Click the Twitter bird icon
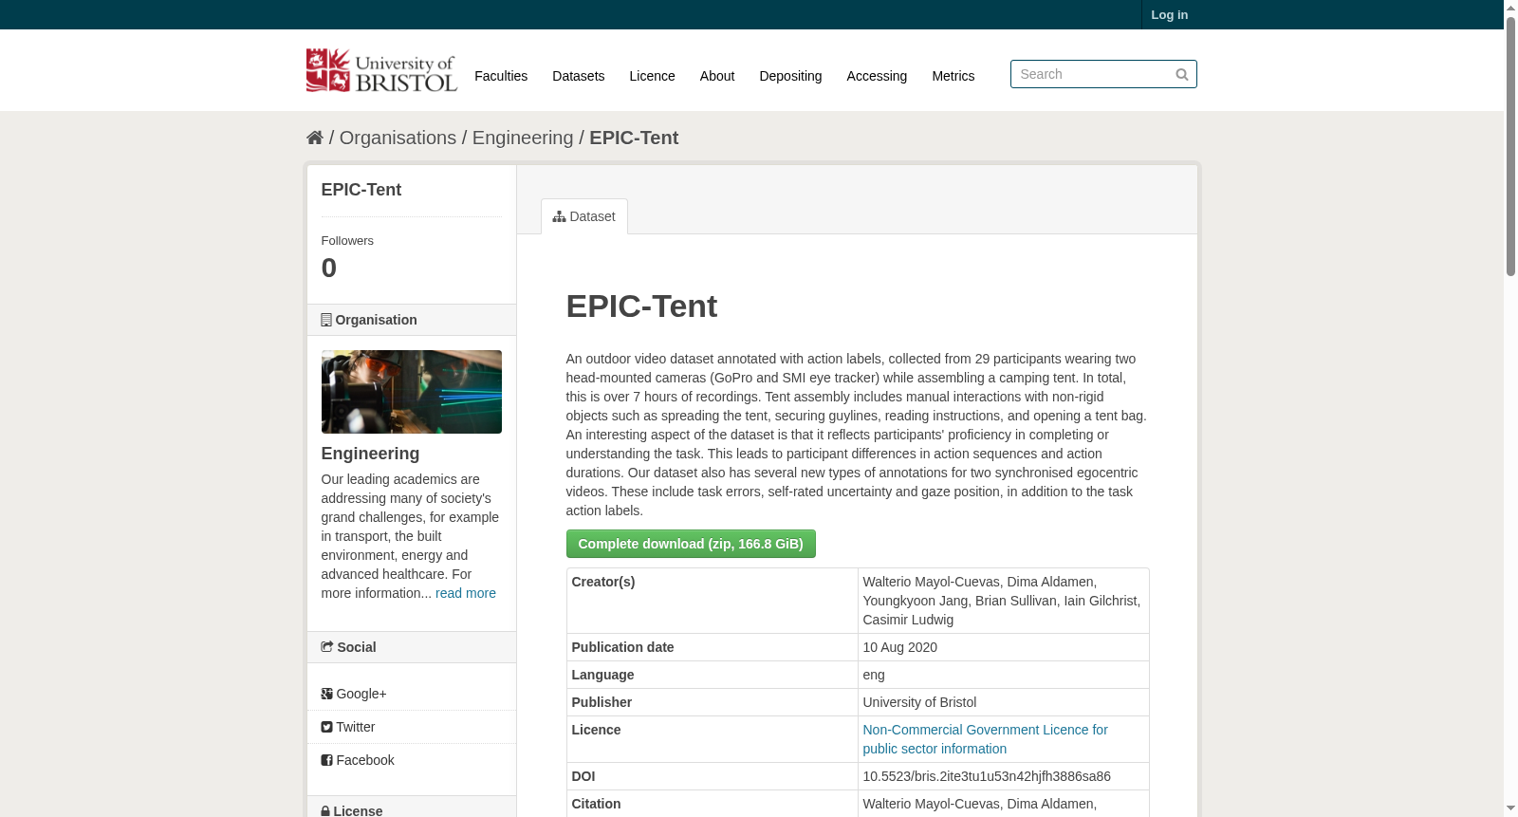Viewport: 1518px width, 817px height. (326, 727)
